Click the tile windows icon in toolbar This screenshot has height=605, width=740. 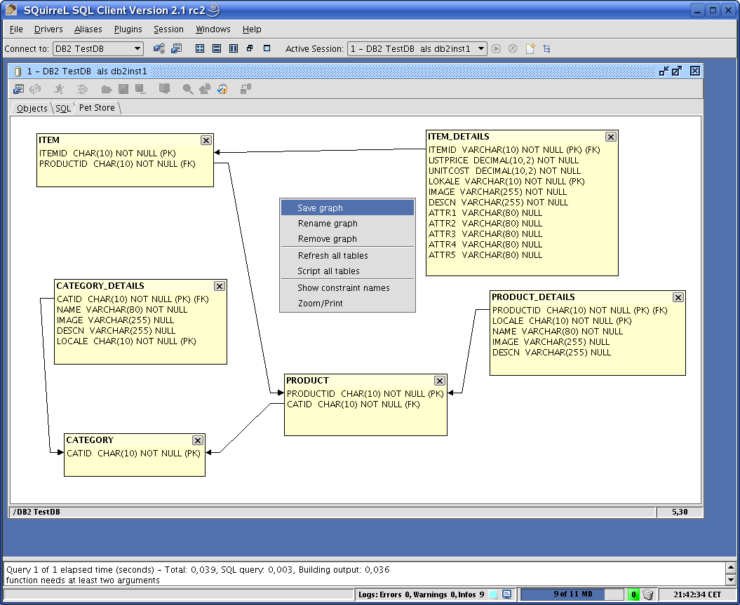200,48
